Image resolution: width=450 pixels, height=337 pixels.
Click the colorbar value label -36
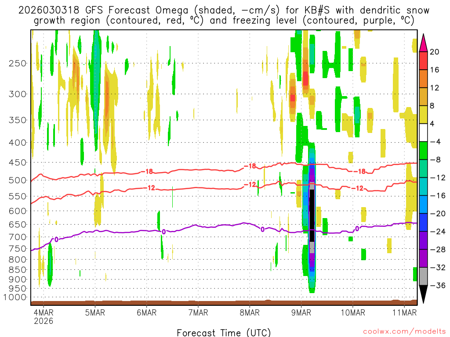(x=438, y=285)
